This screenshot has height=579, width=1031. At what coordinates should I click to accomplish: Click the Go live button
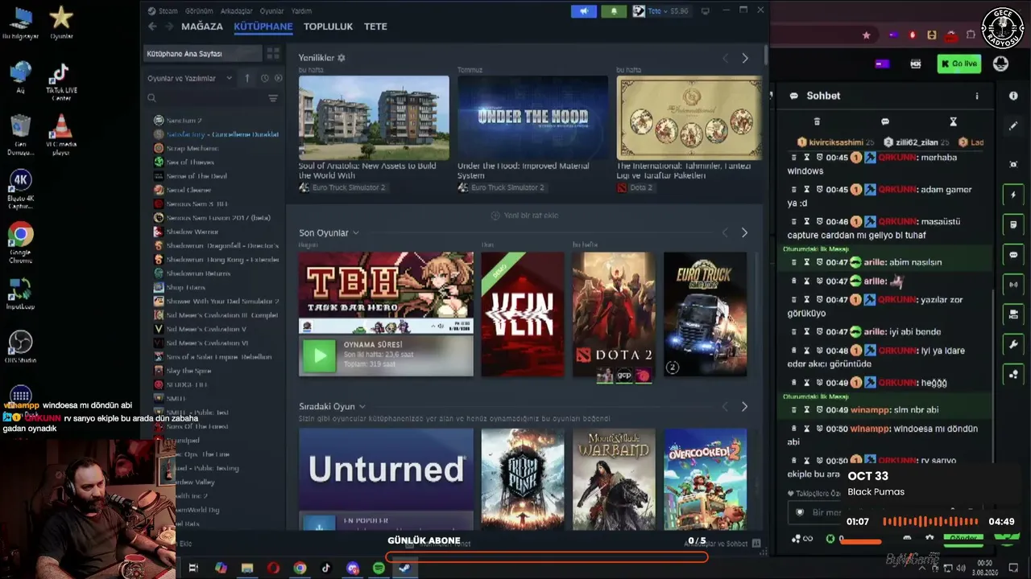pyautogui.click(x=959, y=64)
